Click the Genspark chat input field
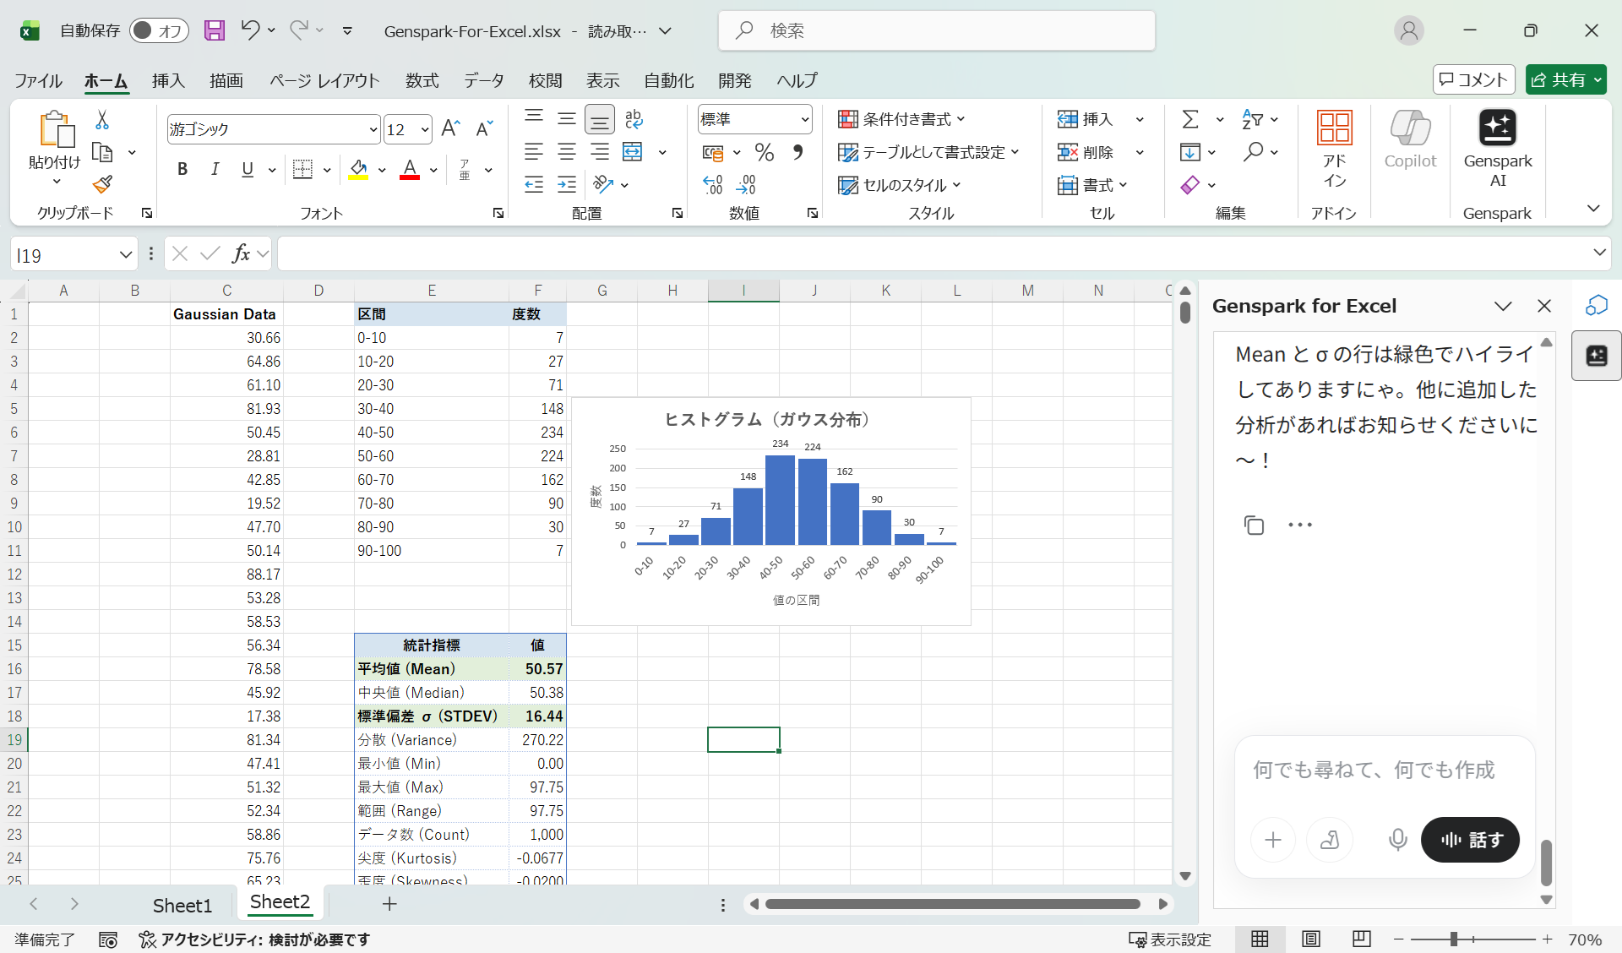 click(x=1373, y=770)
